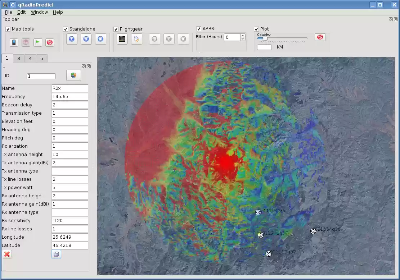400x280 pixels.
Task: Open the Window menu
Action: (x=39, y=12)
